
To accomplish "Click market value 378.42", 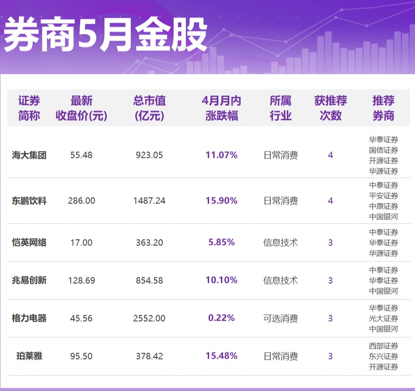I will [x=149, y=356].
